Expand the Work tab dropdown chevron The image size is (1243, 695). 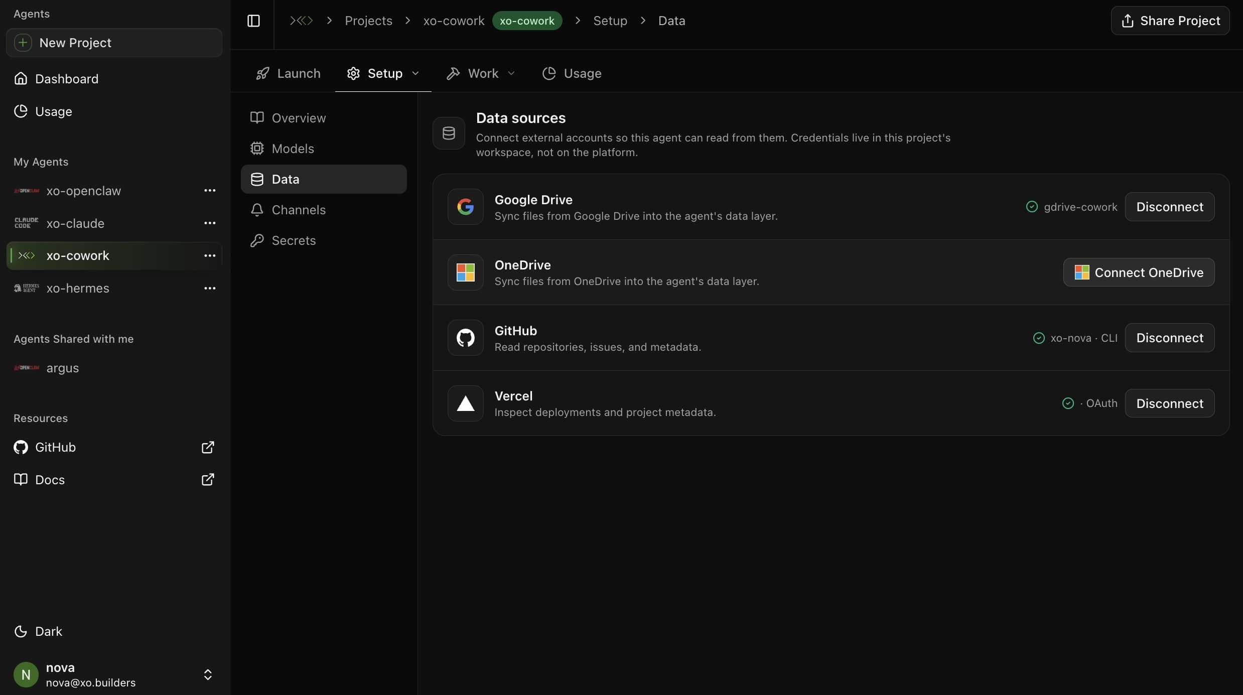coord(511,73)
